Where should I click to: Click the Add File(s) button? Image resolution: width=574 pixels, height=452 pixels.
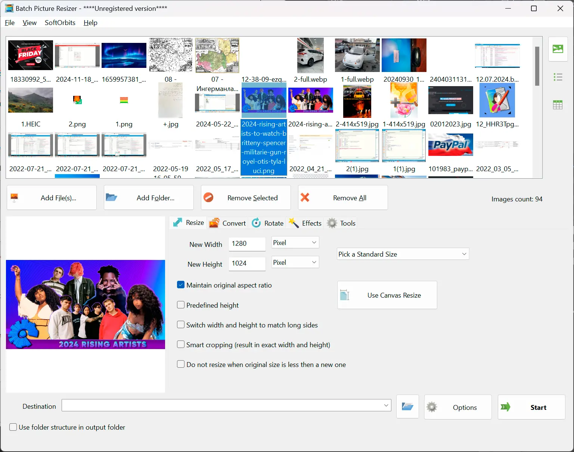click(51, 198)
